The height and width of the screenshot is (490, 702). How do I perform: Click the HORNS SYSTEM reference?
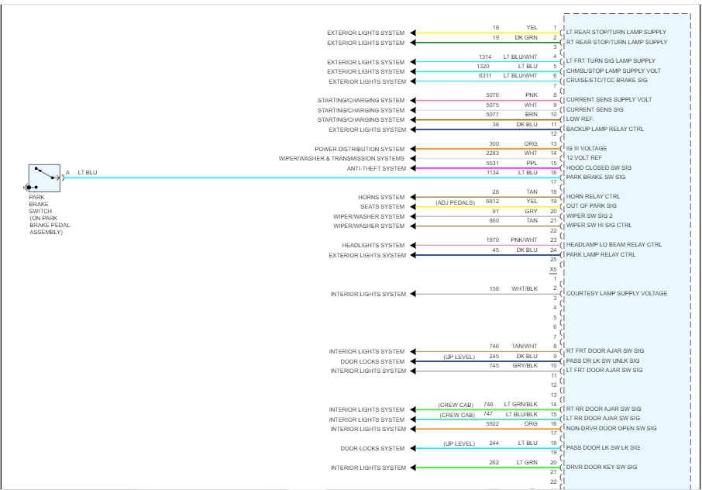pos(381,198)
